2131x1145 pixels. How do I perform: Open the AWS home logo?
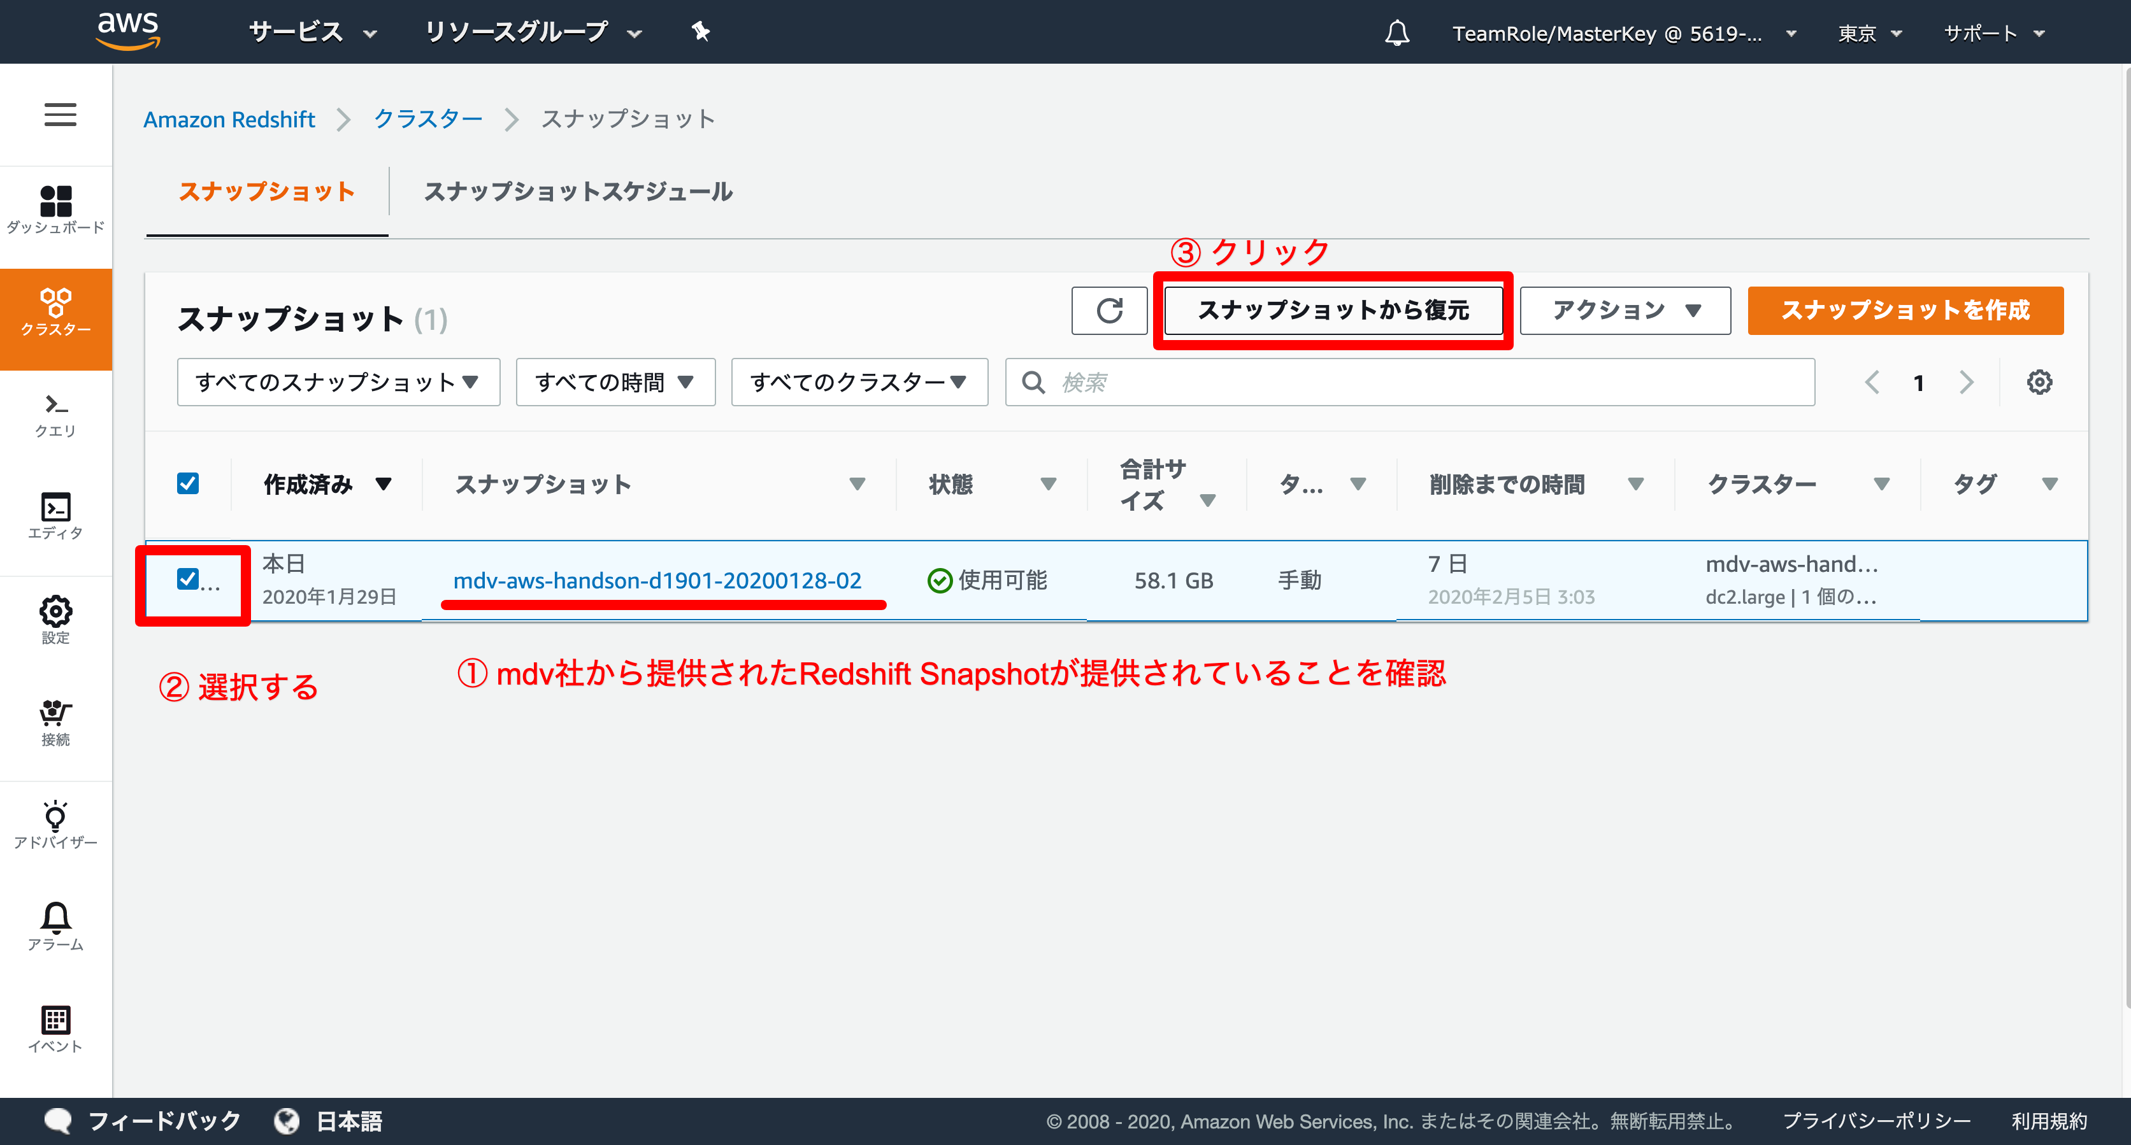pos(128,31)
